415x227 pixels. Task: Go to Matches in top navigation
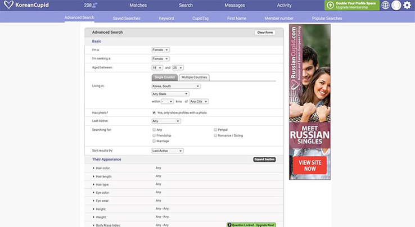coord(138,5)
